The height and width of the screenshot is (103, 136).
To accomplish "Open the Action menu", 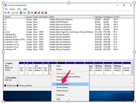I will coord(12,9).
